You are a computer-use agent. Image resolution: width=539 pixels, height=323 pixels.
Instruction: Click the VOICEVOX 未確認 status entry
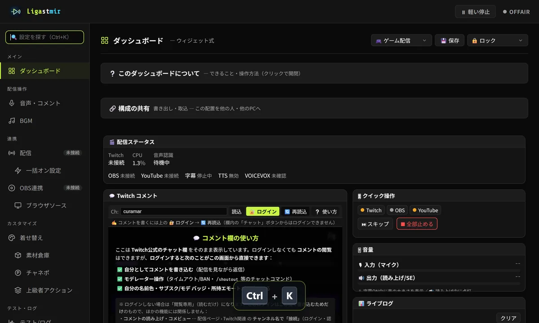tap(265, 176)
